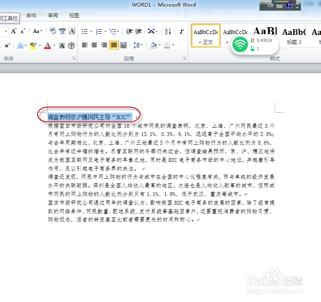The height and width of the screenshot is (302, 321).
Task: Expand borders dropdown arrow
Action: coord(173,45)
